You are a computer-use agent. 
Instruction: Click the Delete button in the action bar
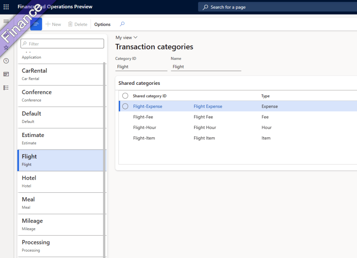[77, 24]
